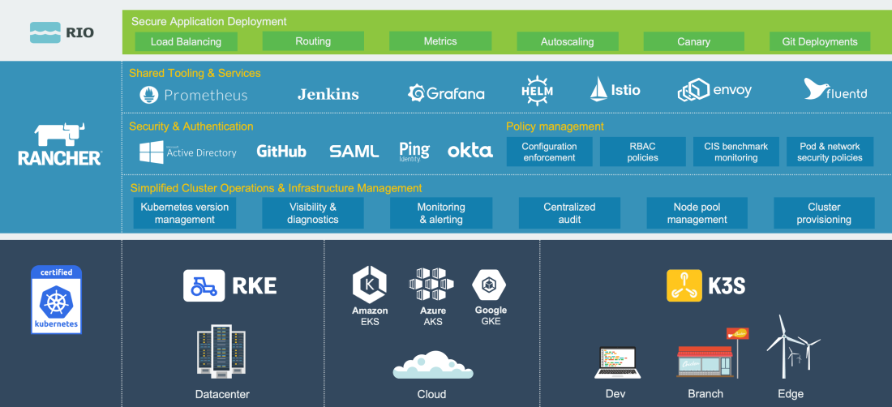892x407 pixels.
Task: Click the RKE text label
Action: coord(255,286)
